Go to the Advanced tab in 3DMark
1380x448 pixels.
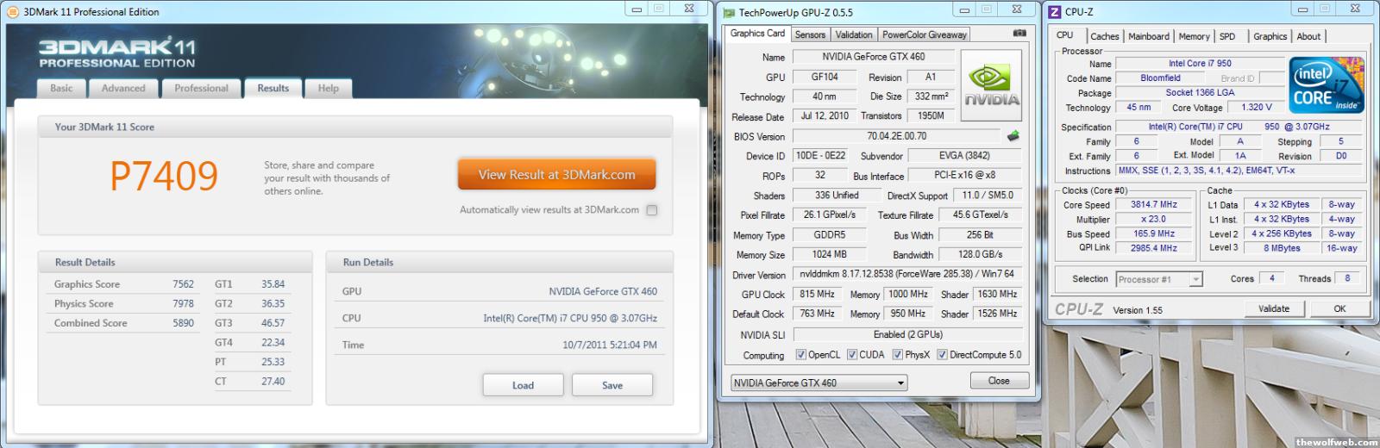[x=123, y=88]
